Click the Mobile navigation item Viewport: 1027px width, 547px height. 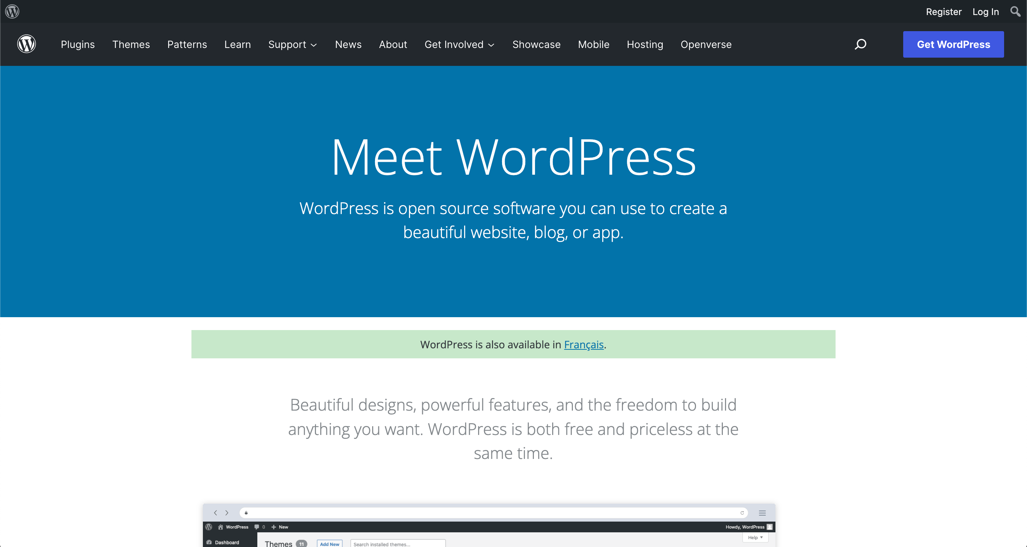594,44
